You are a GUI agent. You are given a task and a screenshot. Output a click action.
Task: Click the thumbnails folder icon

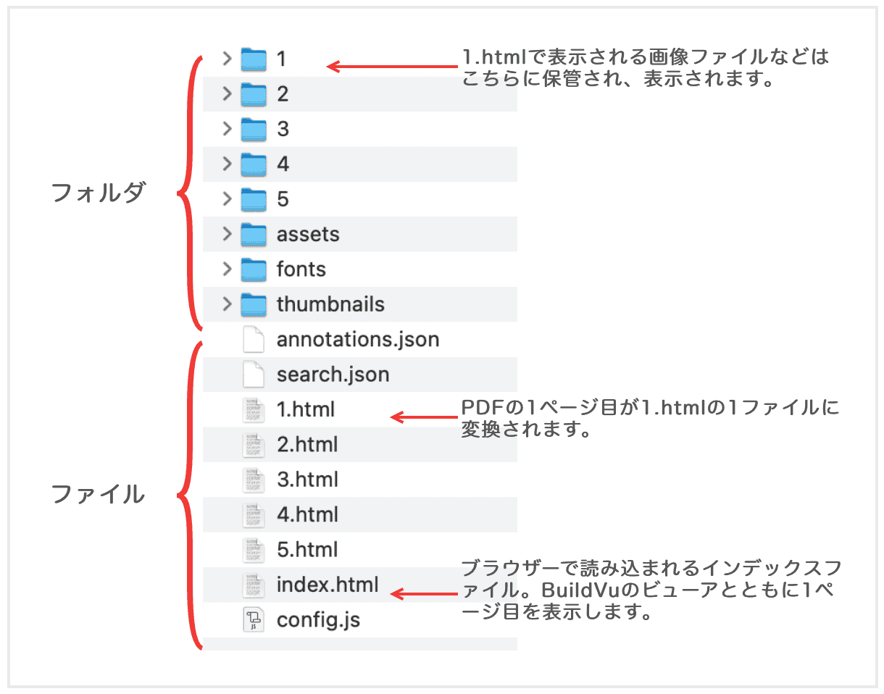tap(254, 304)
